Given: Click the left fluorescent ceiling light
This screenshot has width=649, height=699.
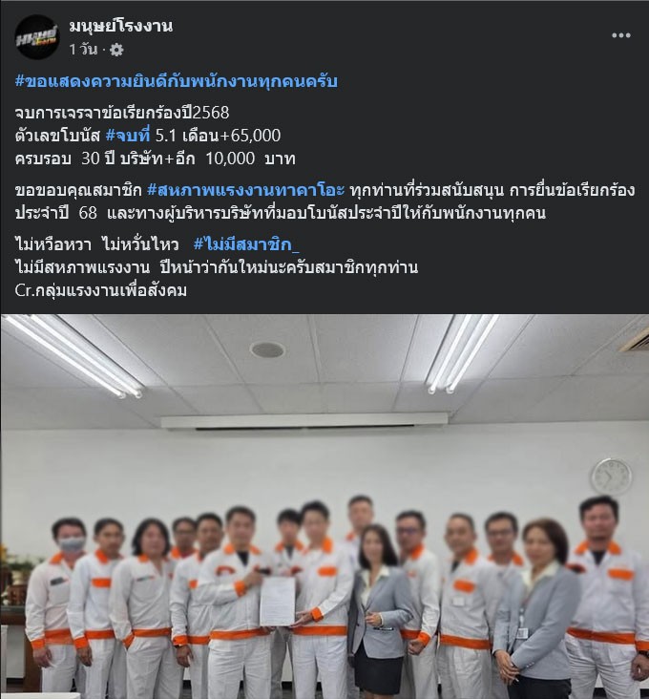Looking at the screenshot, I should coord(73,355).
